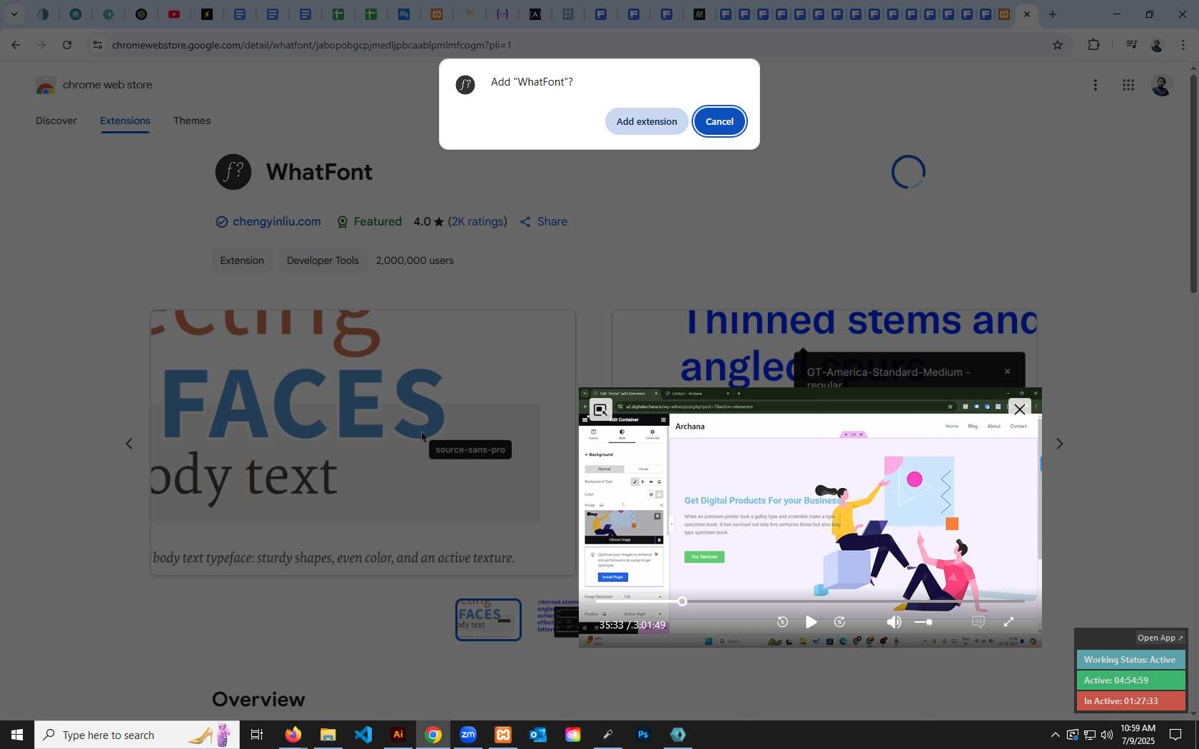Enter fullscreen in the video player

[x=1008, y=622]
